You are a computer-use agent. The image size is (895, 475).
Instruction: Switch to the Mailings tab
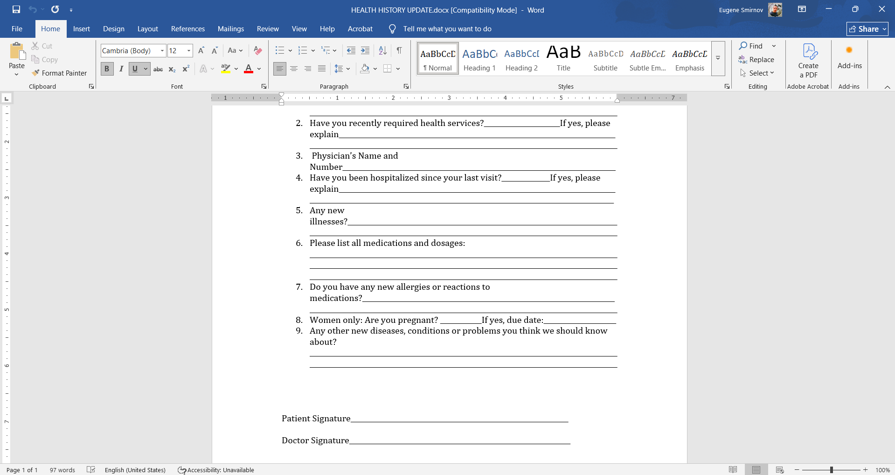pos(230,28)
